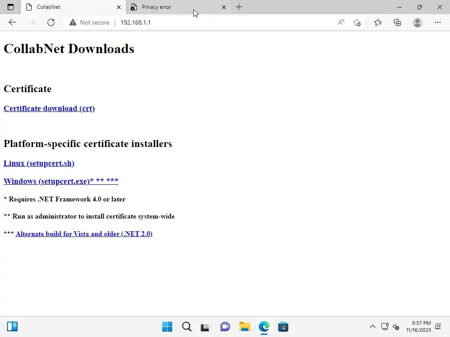The image size is (450, 337).
Task: Open the Collections panel
Action: point(397,22)
